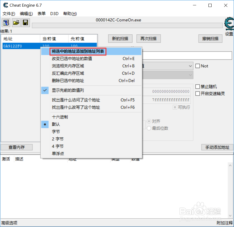Select 字节 in context menu
The image size is (234, 227).
(x=91, y=132)
